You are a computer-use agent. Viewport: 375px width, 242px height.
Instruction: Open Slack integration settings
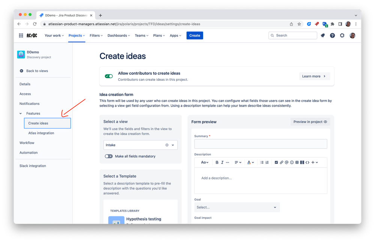tap(33, 166)
